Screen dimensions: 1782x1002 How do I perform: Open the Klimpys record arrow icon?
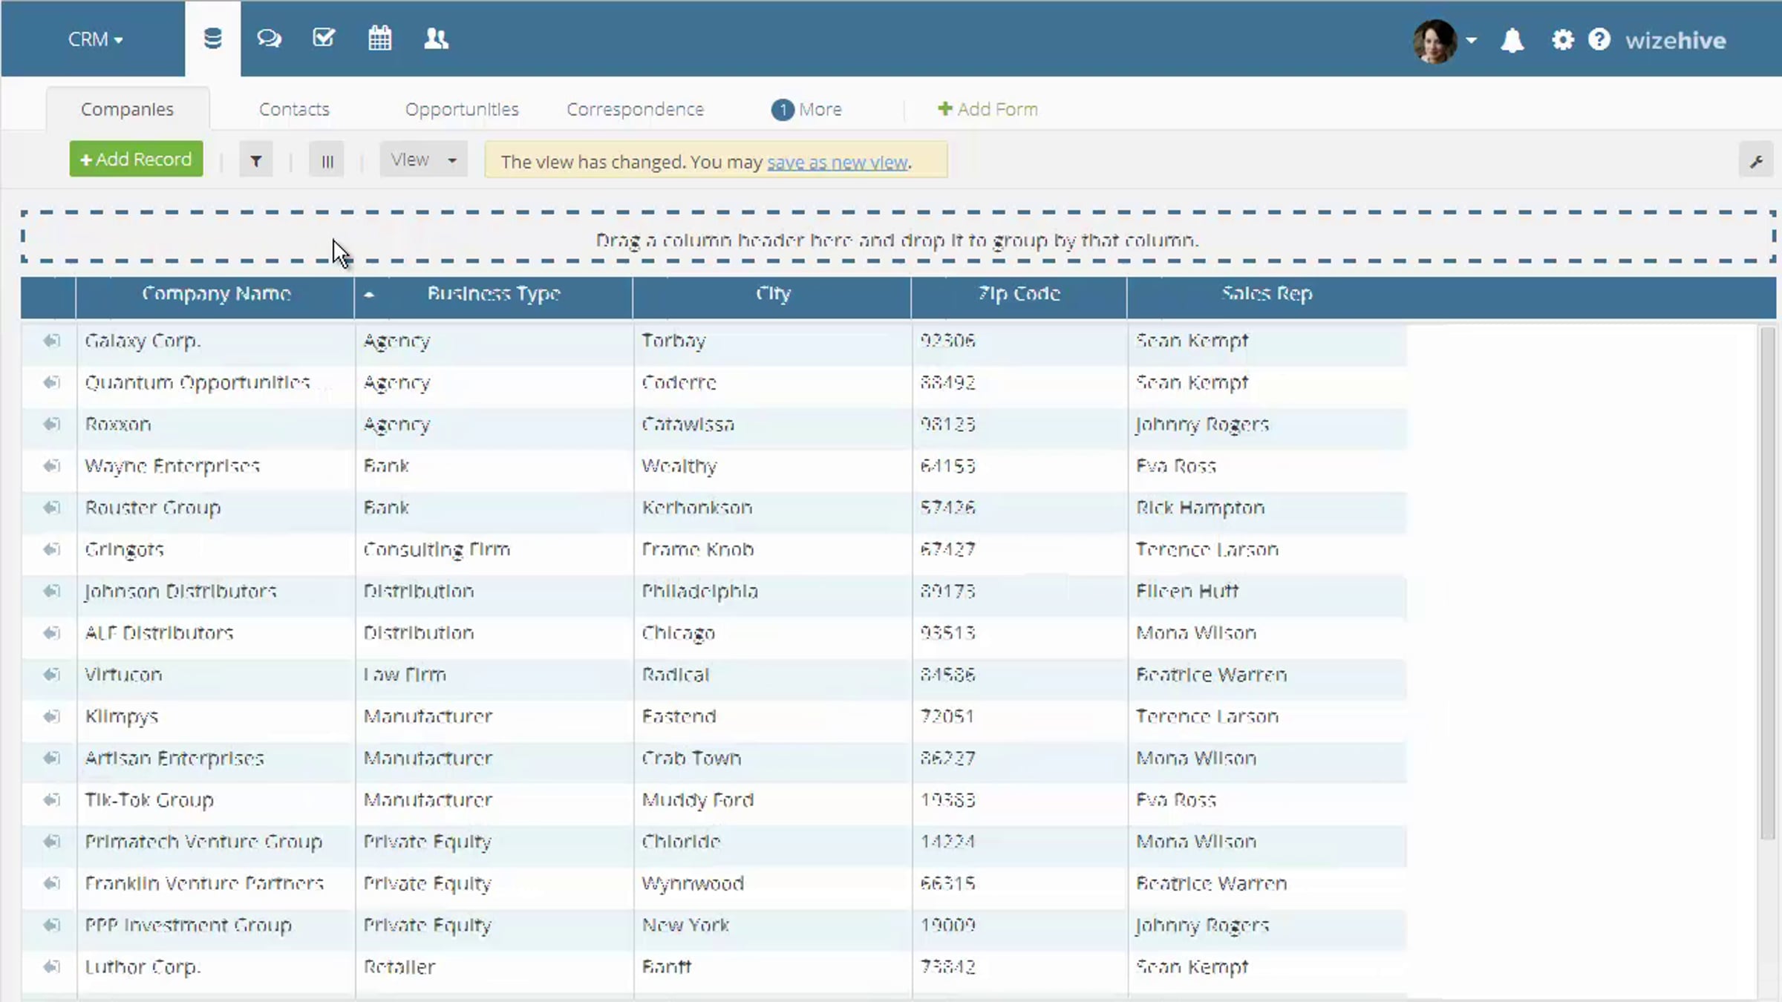coord(50,716)
